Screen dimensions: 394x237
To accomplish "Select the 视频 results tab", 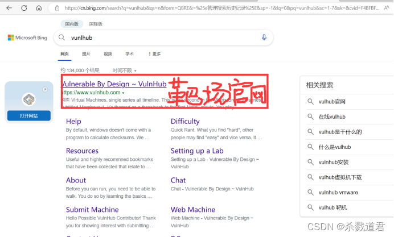I will [108, 54].
